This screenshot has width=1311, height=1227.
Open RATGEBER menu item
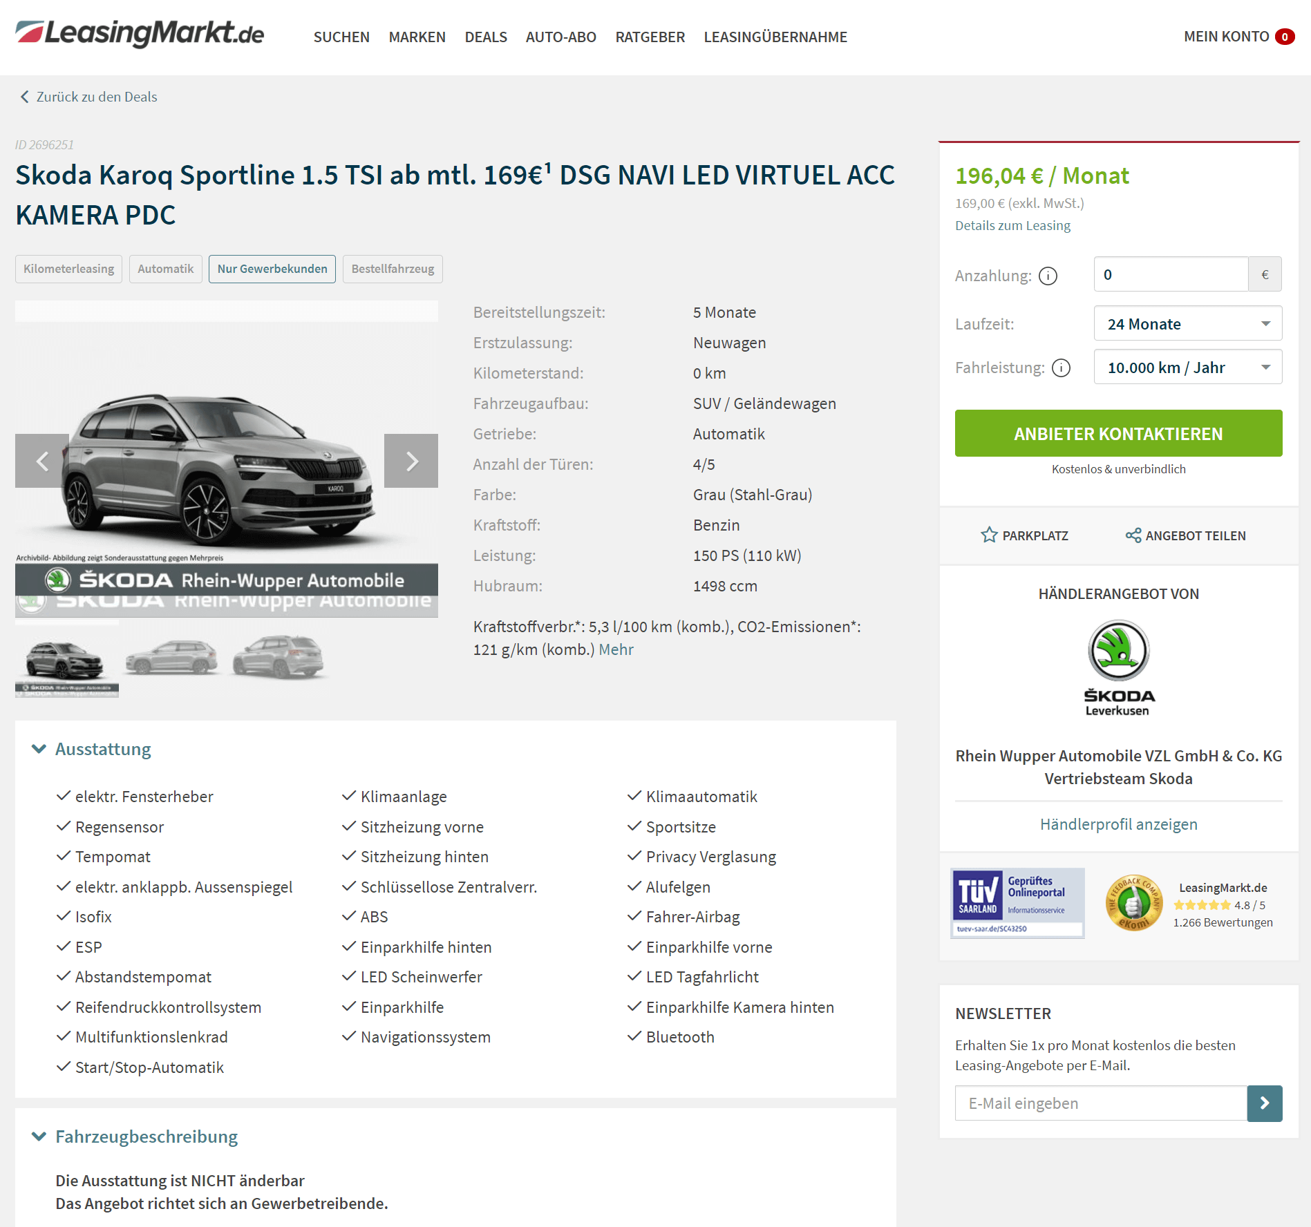(650, 37)
